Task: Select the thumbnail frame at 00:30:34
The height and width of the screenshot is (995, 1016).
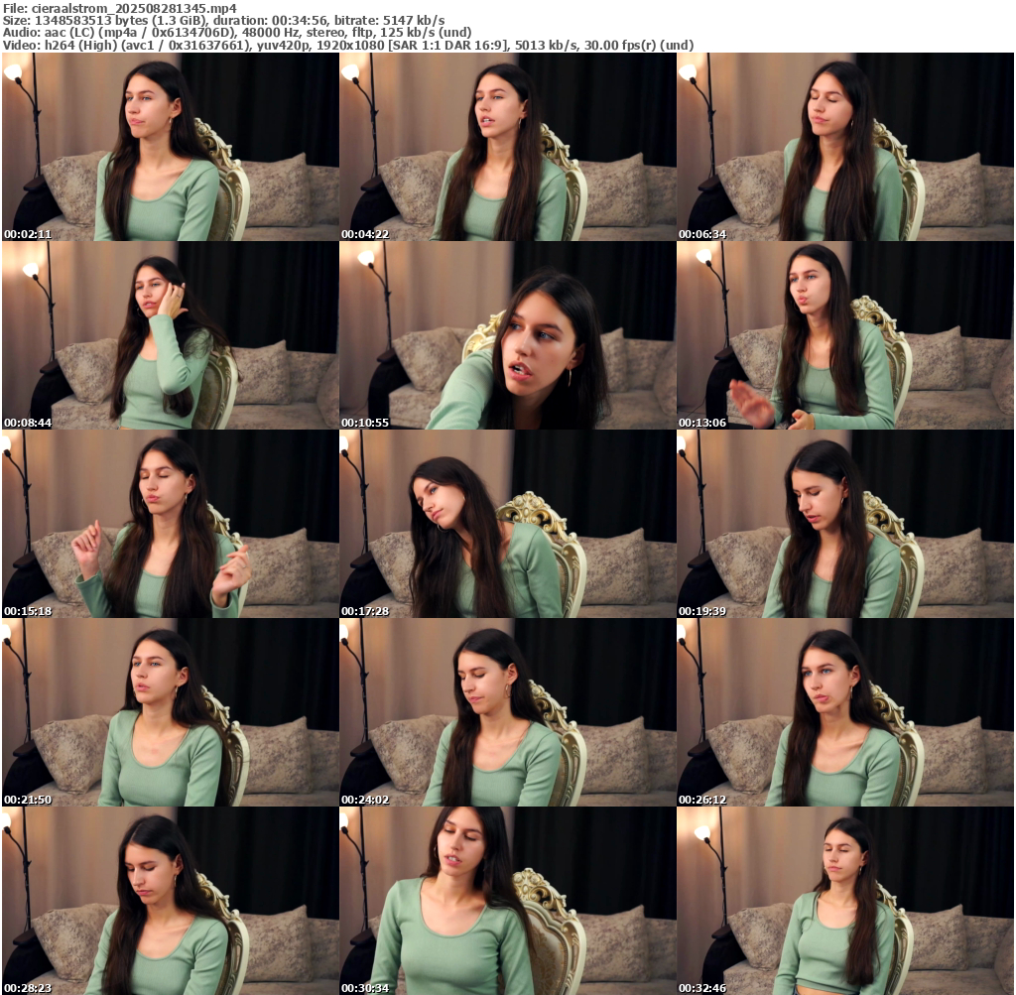Action: [508, 901]
